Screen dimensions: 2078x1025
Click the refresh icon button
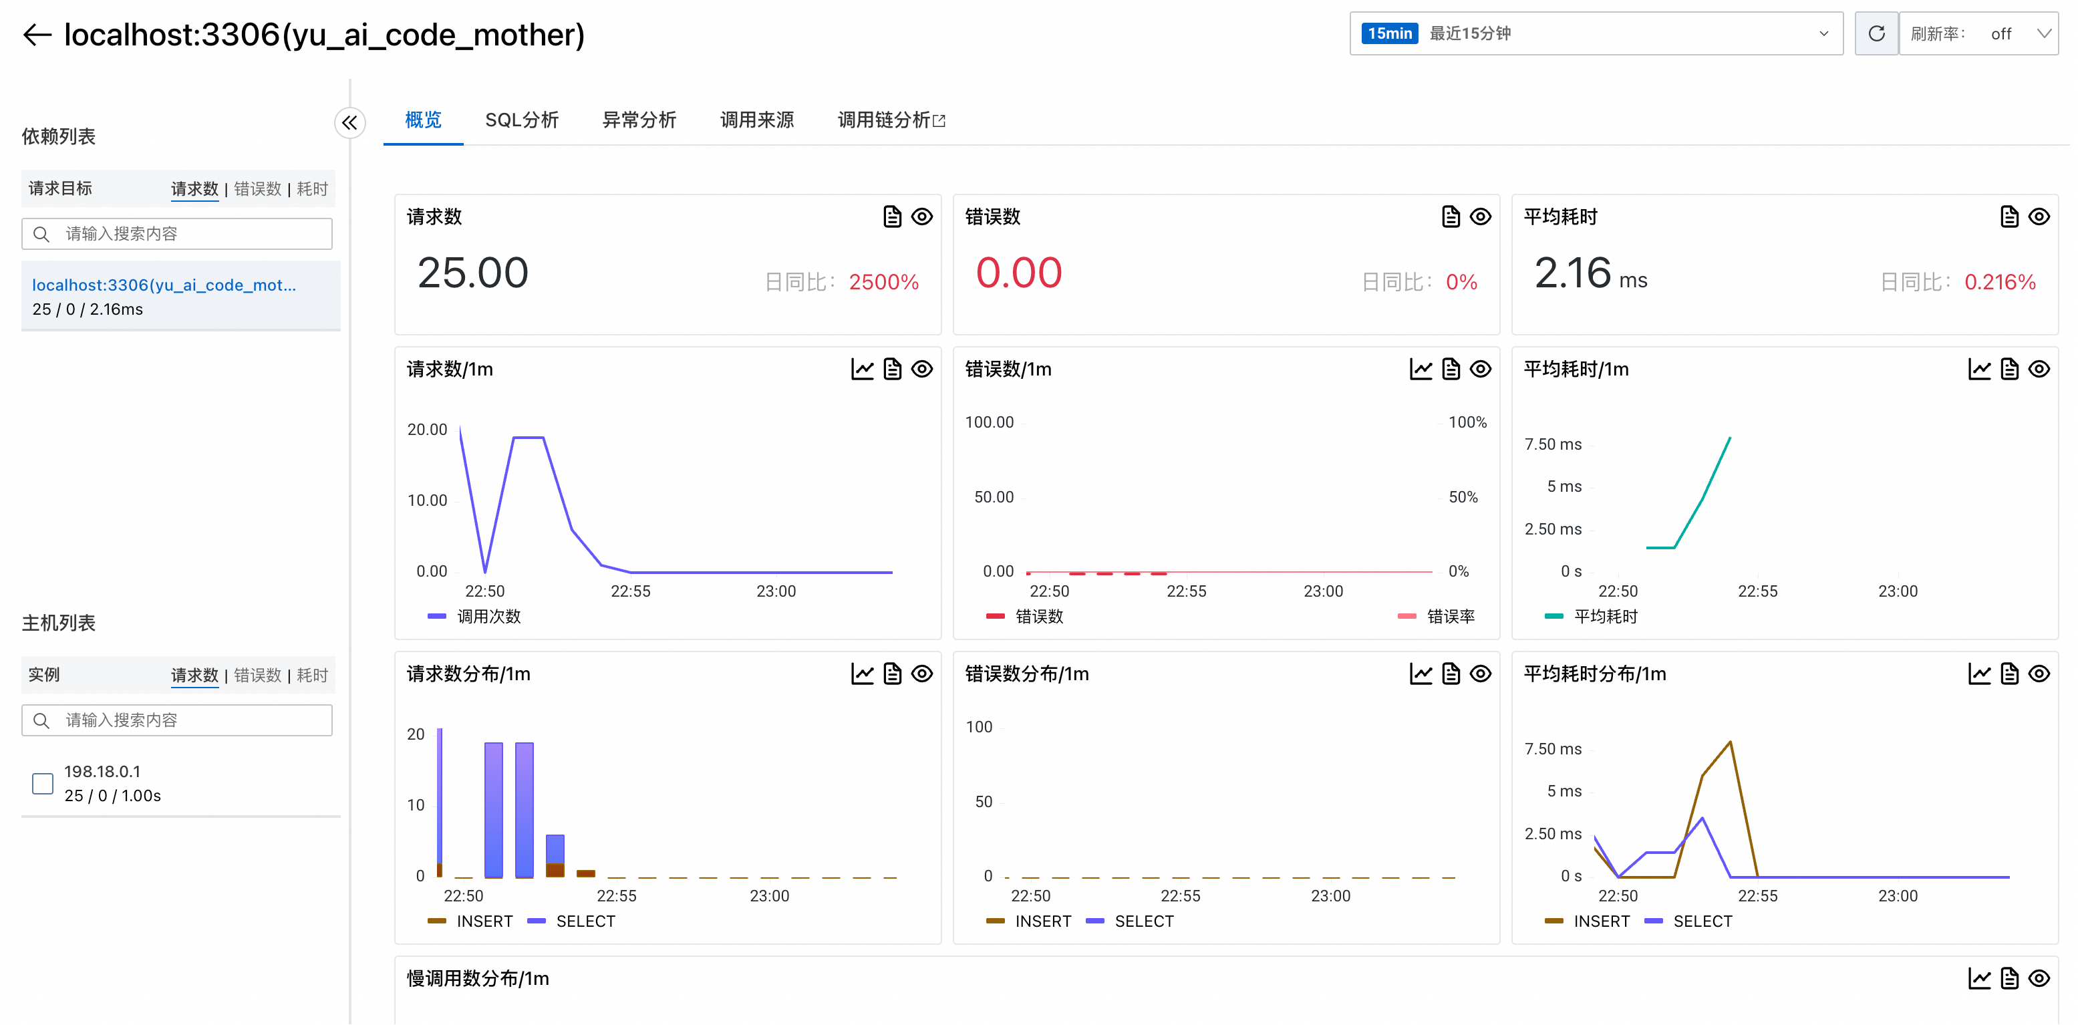[1876, 34]
